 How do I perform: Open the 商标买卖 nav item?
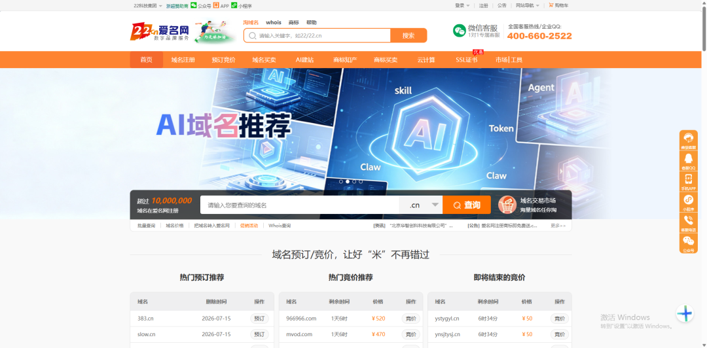pos(386,60)
